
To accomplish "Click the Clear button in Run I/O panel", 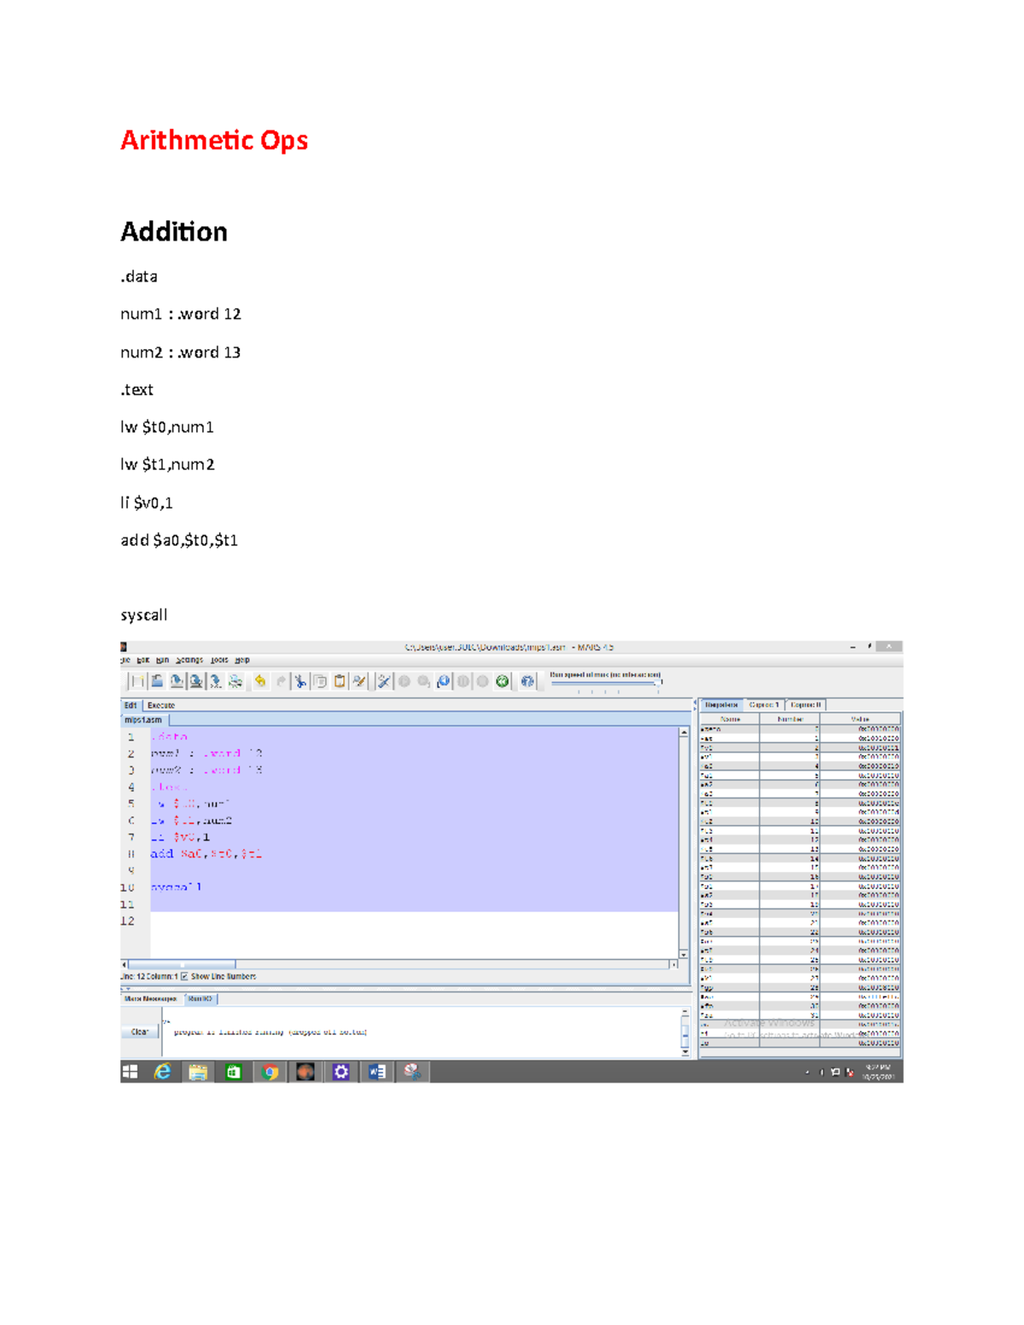I will click(138, 1030).
